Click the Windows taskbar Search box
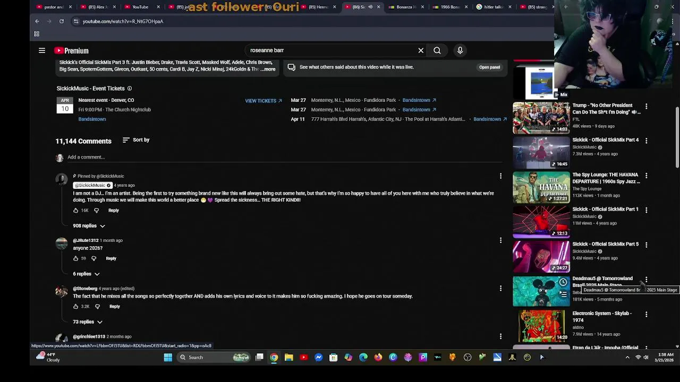The height and width of the screenshot is (382, 680). tap(214, 358)
